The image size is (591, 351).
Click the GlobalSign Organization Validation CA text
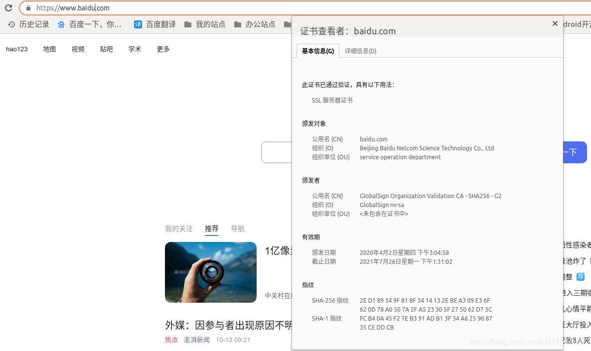431,196
